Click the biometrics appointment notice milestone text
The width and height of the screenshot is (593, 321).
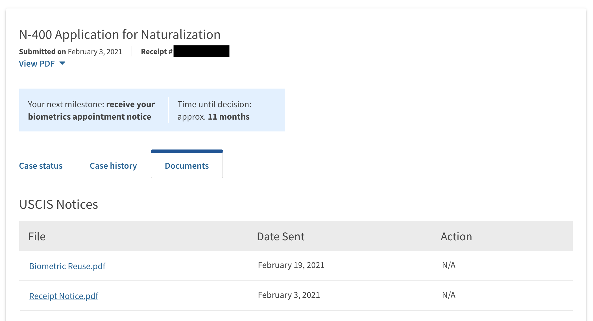point(91,110)
